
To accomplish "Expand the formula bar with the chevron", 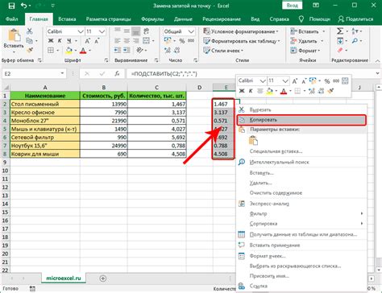I will coord(378,73).
